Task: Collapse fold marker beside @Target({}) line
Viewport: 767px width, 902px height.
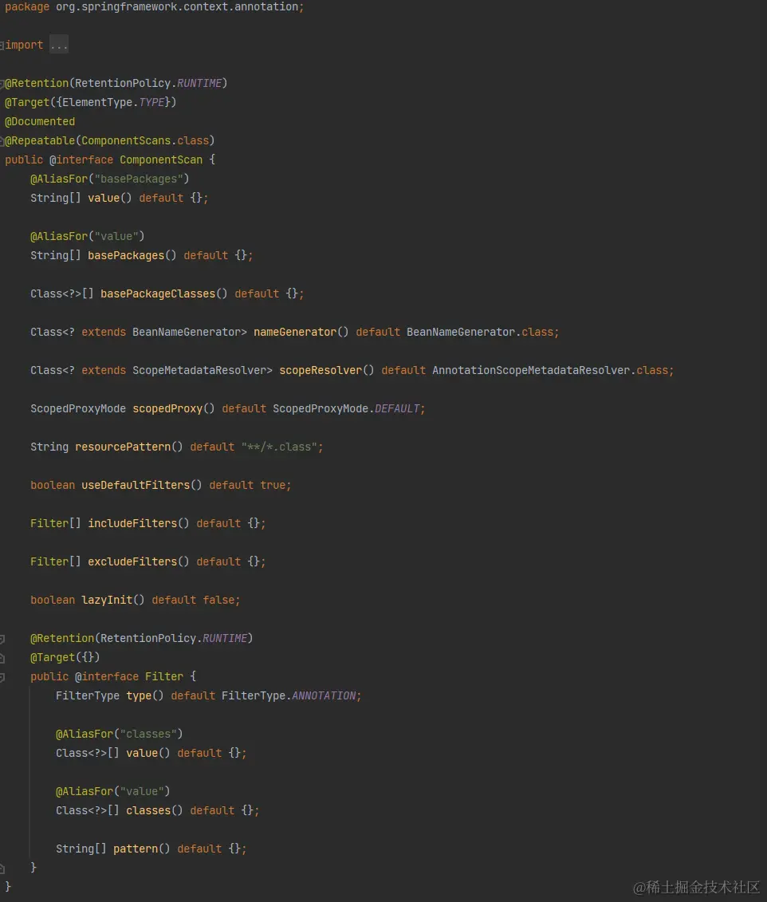Action: click(x=2, y=658)
